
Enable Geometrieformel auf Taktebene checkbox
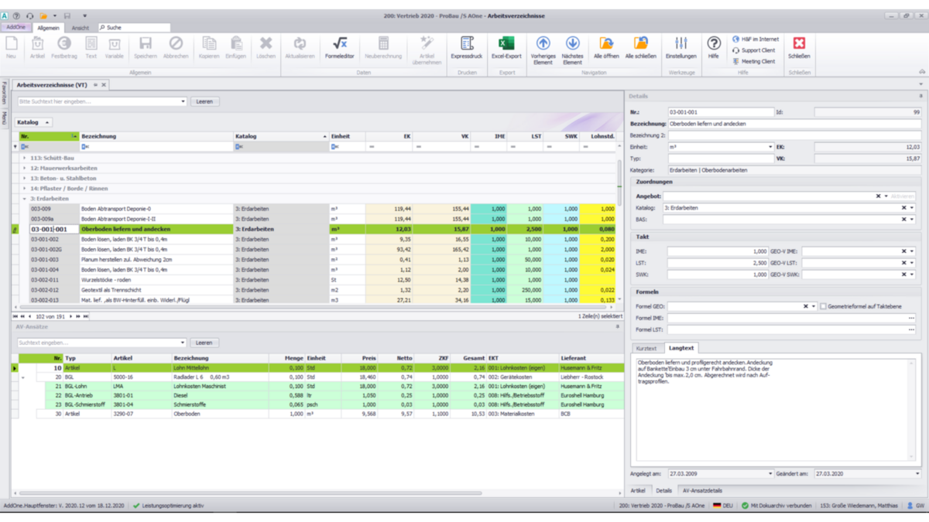[x=823, y=306]
